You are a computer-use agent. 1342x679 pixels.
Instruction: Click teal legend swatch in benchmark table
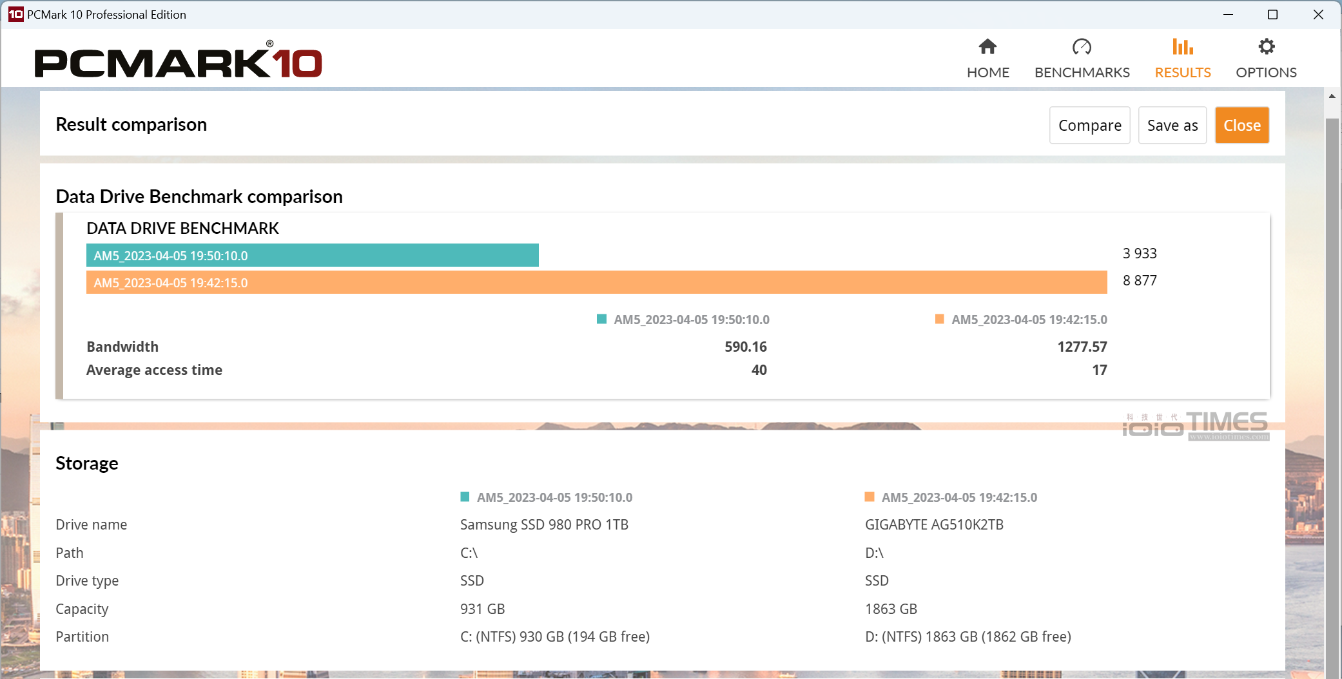click(601, 319)
